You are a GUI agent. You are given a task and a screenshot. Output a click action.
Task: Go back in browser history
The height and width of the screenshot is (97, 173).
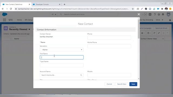pyautogui.click(x=3, y=9)
